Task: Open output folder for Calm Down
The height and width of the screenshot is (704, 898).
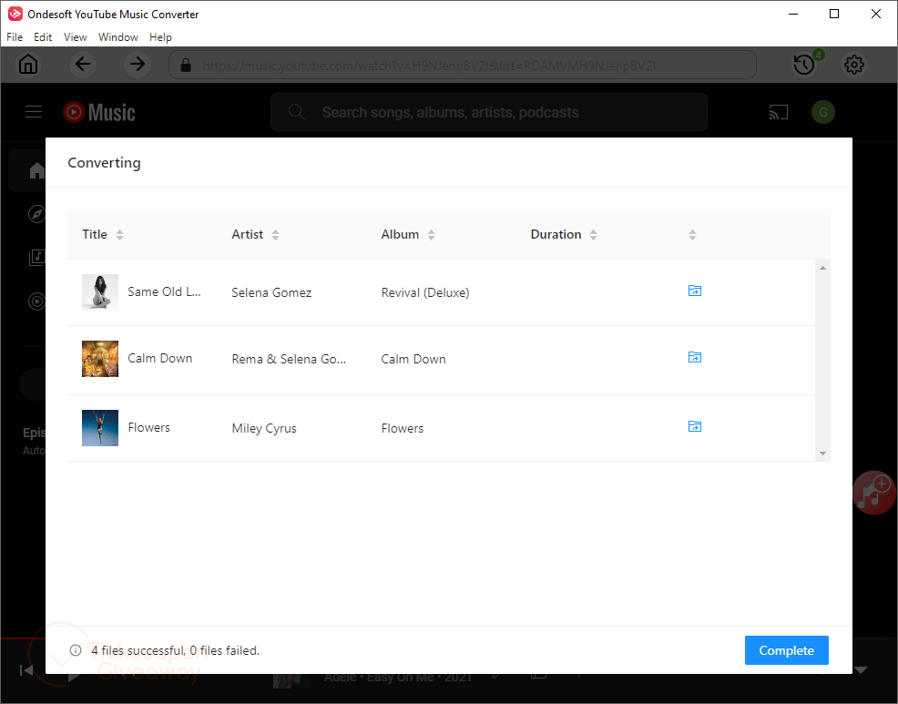Action: coord(695,357)
